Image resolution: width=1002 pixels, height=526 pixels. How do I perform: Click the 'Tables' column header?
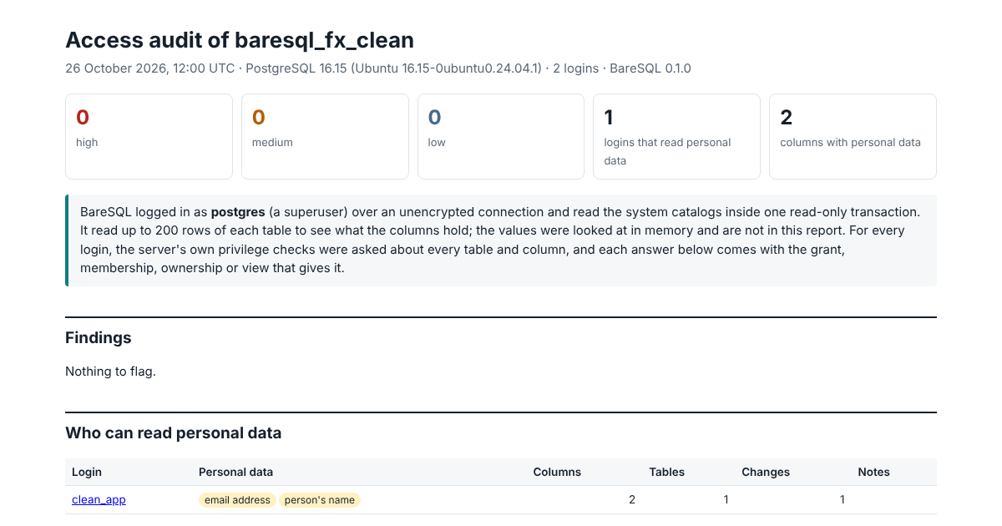click(x=666, y=472)
